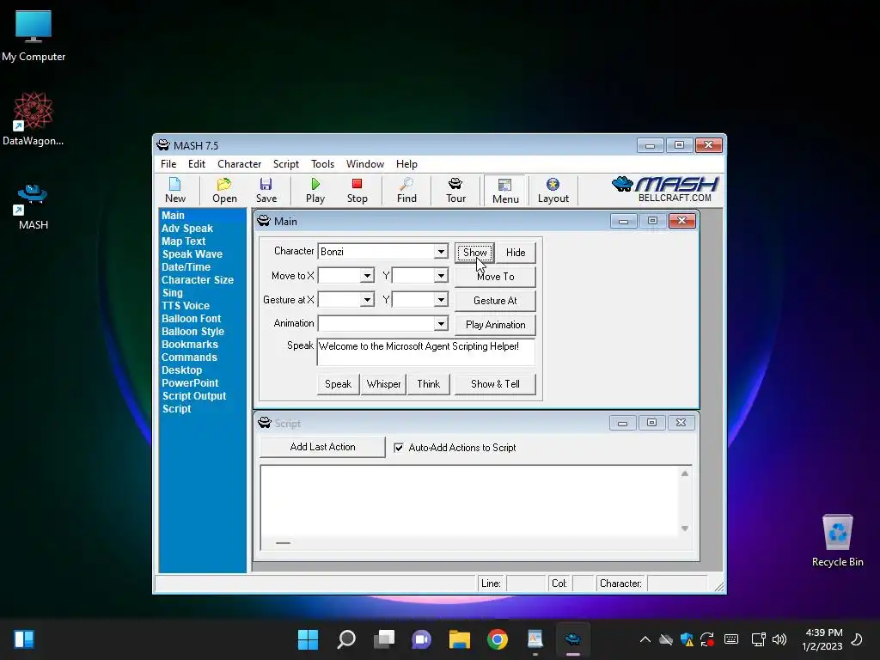Show hidden system tray icons
The height and width of the screenshot is (660, 880).
pyautogui.click(x=645, y=639)
